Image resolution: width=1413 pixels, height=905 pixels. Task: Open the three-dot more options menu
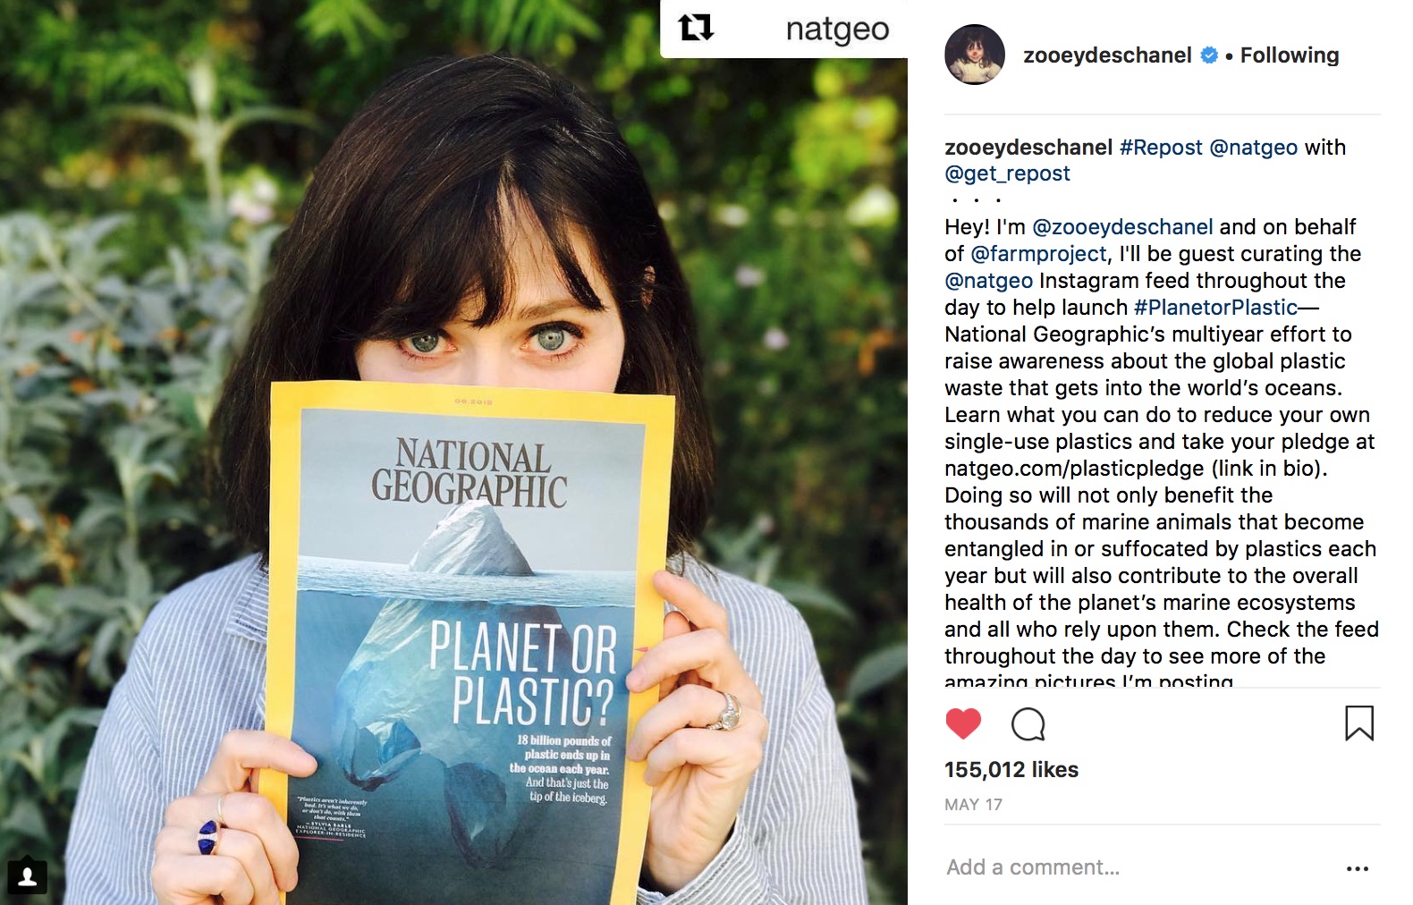1357,868
